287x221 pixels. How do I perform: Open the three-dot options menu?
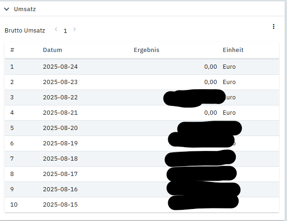[x=273, y=26]
